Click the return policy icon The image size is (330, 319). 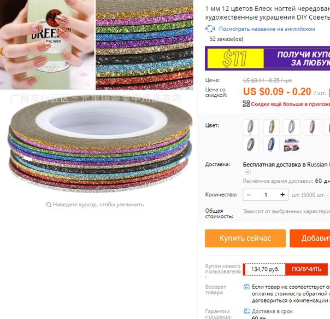coord(246,287)
